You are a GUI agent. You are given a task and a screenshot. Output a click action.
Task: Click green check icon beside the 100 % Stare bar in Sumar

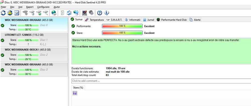click(73, 33)
